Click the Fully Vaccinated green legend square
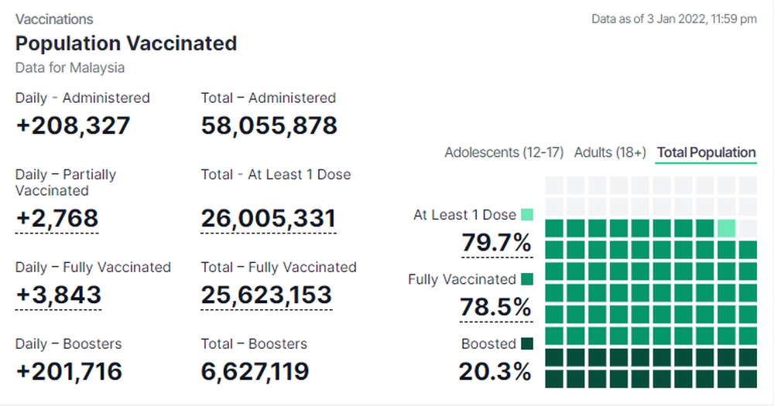Image resolution: width=774 pixels, height=406 pixels. [x=527, y=279]
